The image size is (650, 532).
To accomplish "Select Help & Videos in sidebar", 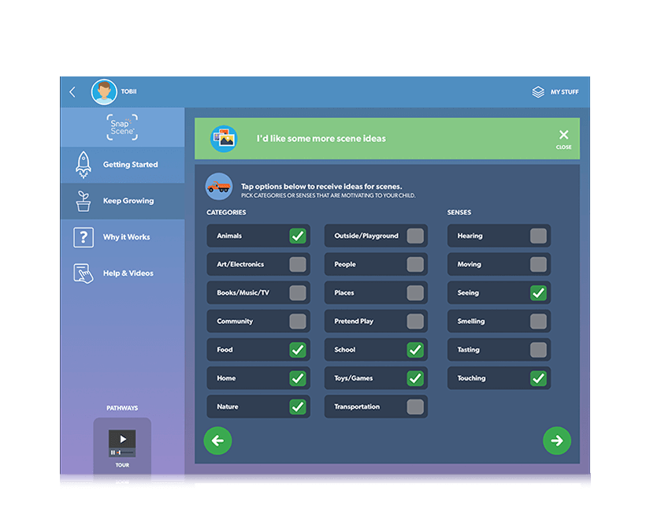I will [128, 273].
